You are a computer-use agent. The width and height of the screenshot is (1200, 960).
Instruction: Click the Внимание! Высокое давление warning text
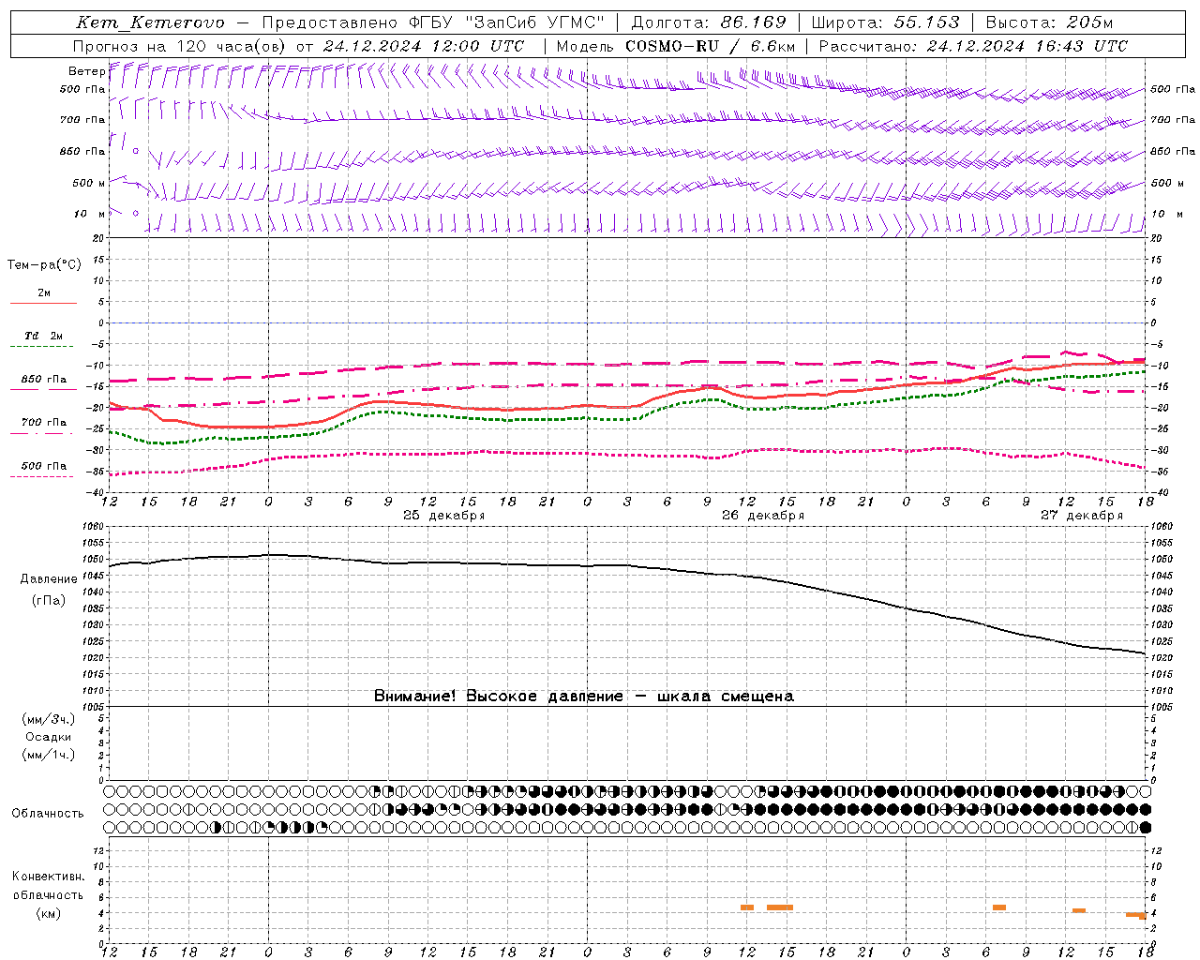tap(583, 697)
